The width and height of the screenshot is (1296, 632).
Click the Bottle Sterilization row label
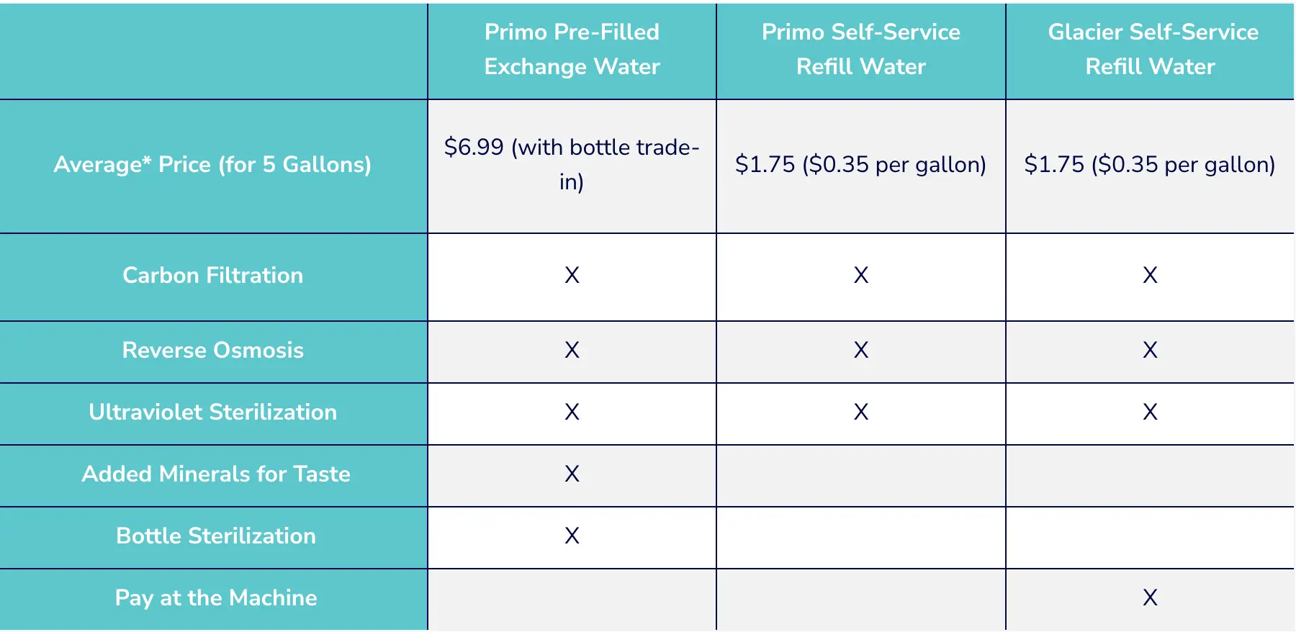click(x=215, y=536)
